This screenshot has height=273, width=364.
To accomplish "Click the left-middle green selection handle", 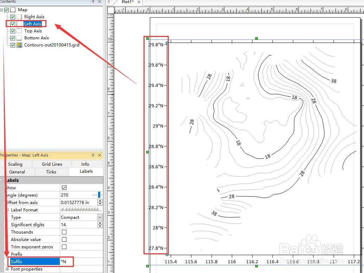I will (x=147, y=152).
